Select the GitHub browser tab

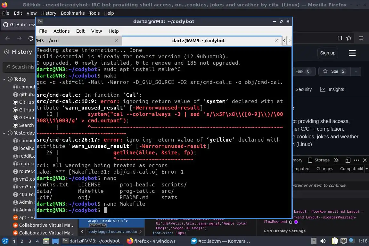[x=19, y=24]
